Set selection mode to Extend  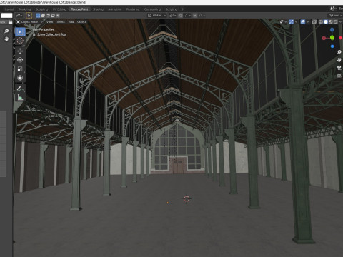tap(43, 16)
